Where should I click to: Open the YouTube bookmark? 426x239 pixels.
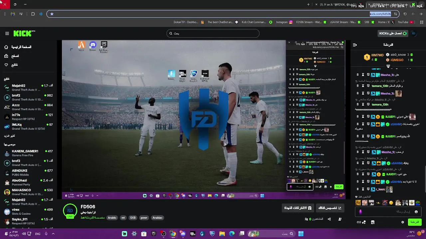405,22
